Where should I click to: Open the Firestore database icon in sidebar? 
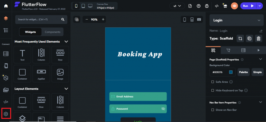click(6, 54)
